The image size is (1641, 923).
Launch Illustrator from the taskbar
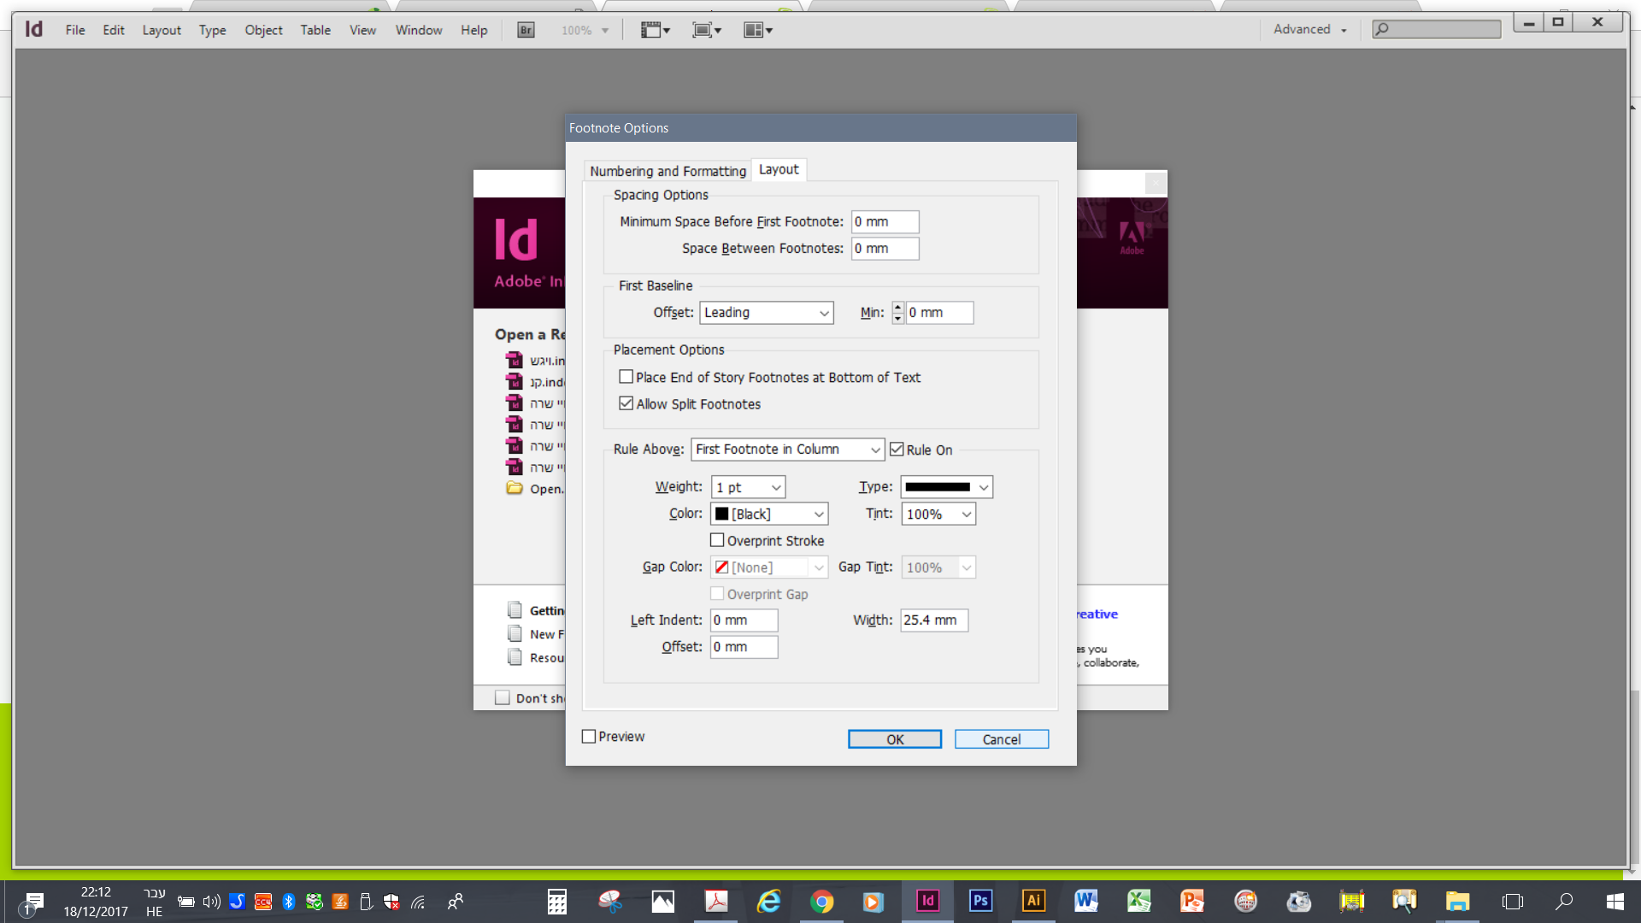click(x=1033, y=901)
